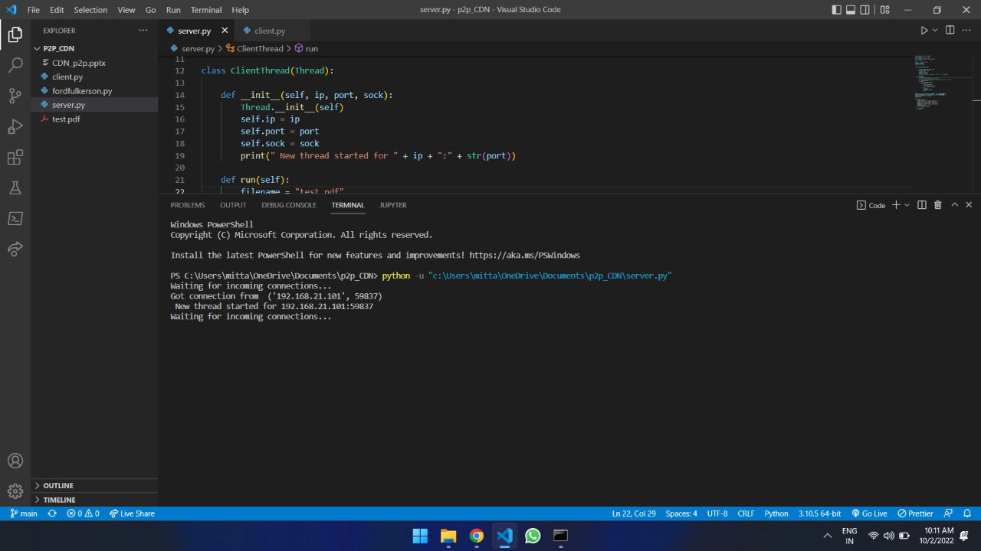Viewport: 981px width, 551px height.
Task: Open the Source Control view
Action: (15, 96)
